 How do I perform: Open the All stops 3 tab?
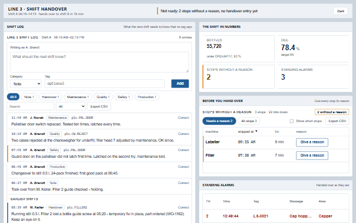point(249,121)
